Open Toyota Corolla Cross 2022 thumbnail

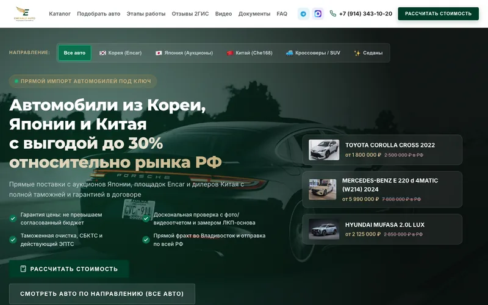point(324,150)
